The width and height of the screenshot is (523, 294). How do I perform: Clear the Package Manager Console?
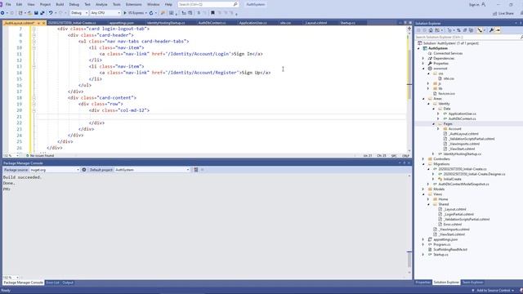[x=196, y=170]
